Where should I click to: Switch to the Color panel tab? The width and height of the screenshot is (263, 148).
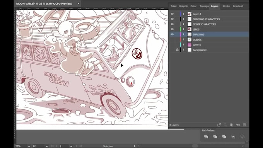193,6
